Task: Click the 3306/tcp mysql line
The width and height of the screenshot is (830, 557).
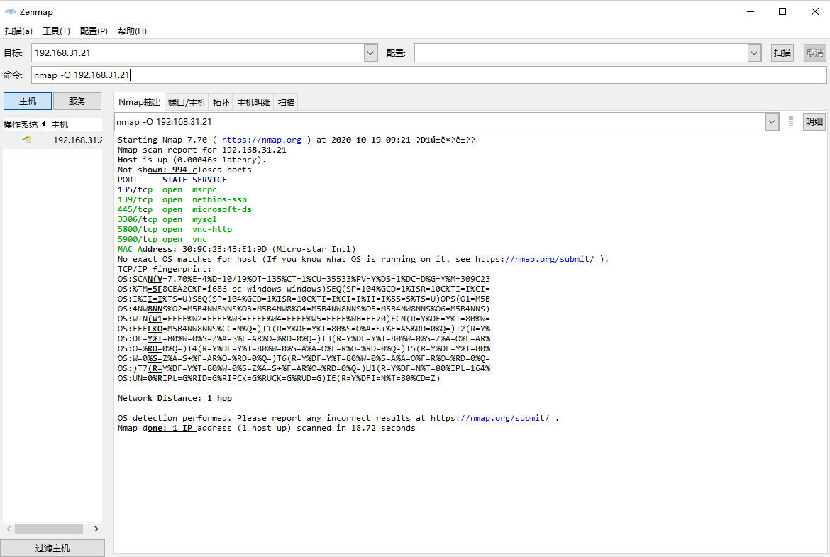Action: [167, 219]
